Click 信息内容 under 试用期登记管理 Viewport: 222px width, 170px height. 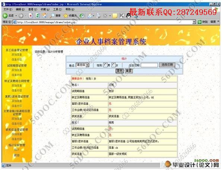17,75
